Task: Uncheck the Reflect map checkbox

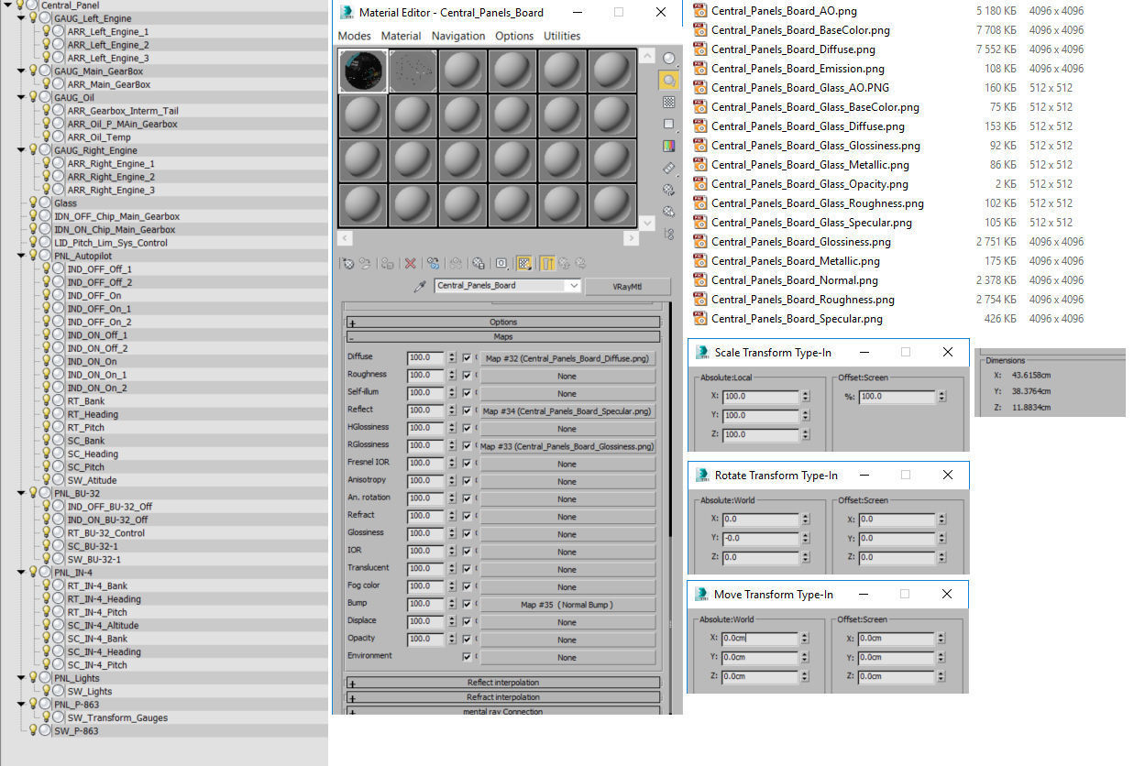Action: (467, 410)
